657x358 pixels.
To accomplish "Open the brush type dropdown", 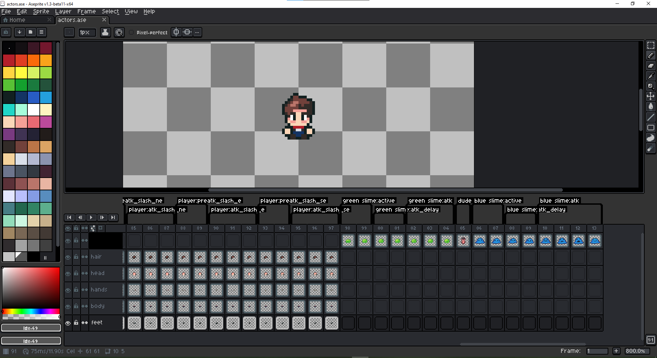I will click(x=69, y=32).
